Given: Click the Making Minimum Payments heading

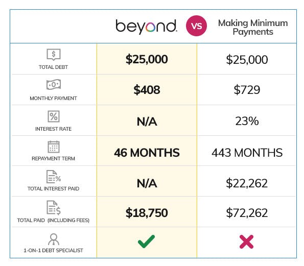Looking at the screenshot, I should 253,28.
